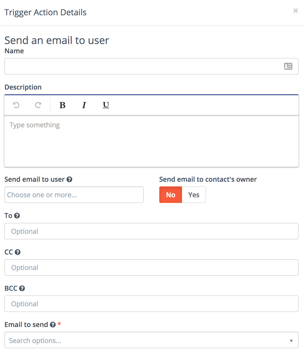304x364 pixels.
Task: Click the Description text area
Action: [151, 141]
